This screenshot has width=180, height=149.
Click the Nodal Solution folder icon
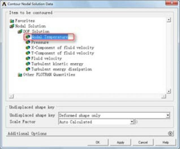click(12, 26)
